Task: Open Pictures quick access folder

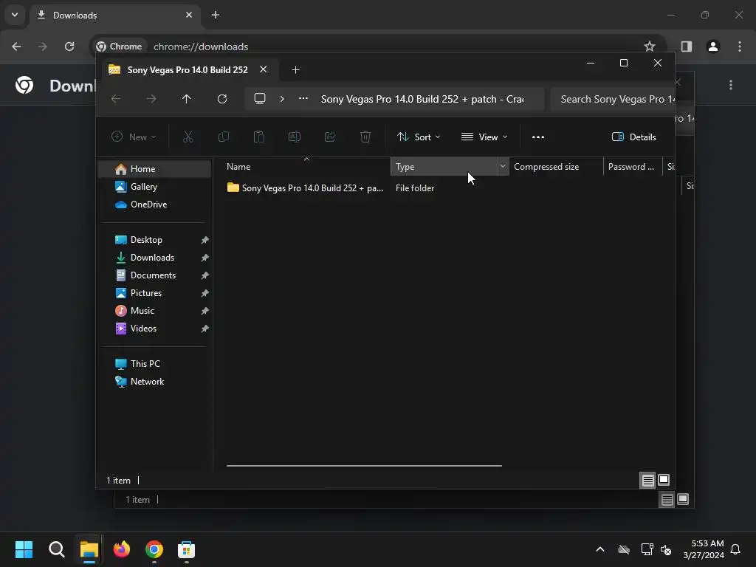Action: tap(154, 293)
